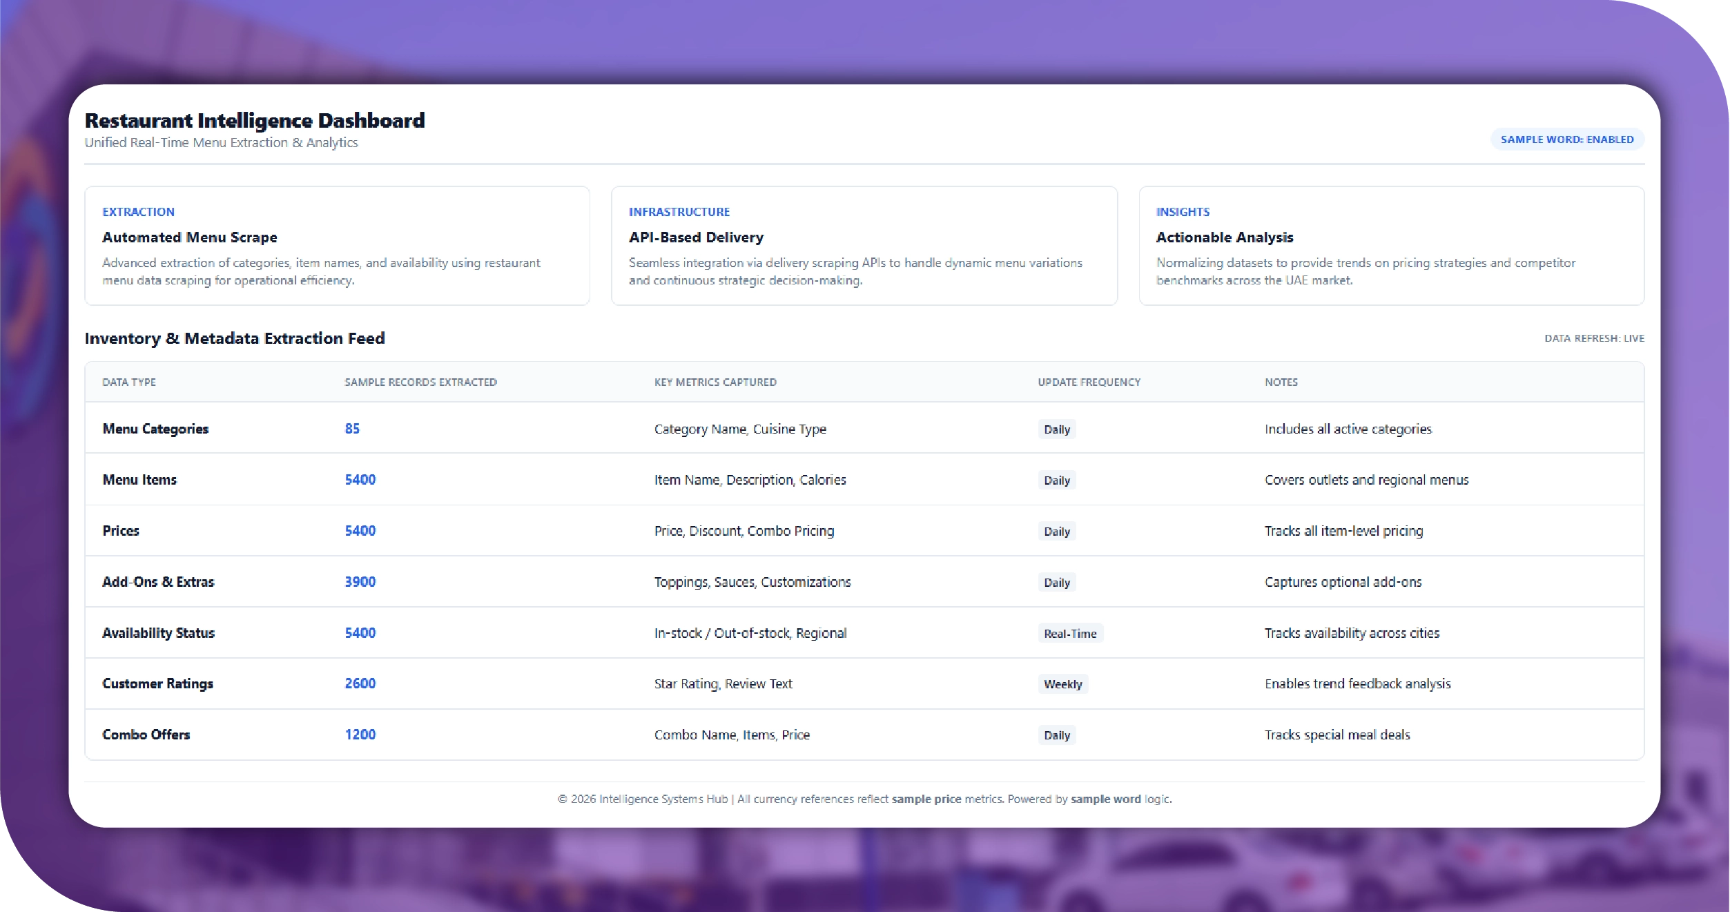
Task: Click the Customer Ratings count 2600
Action: coord(360,683)
